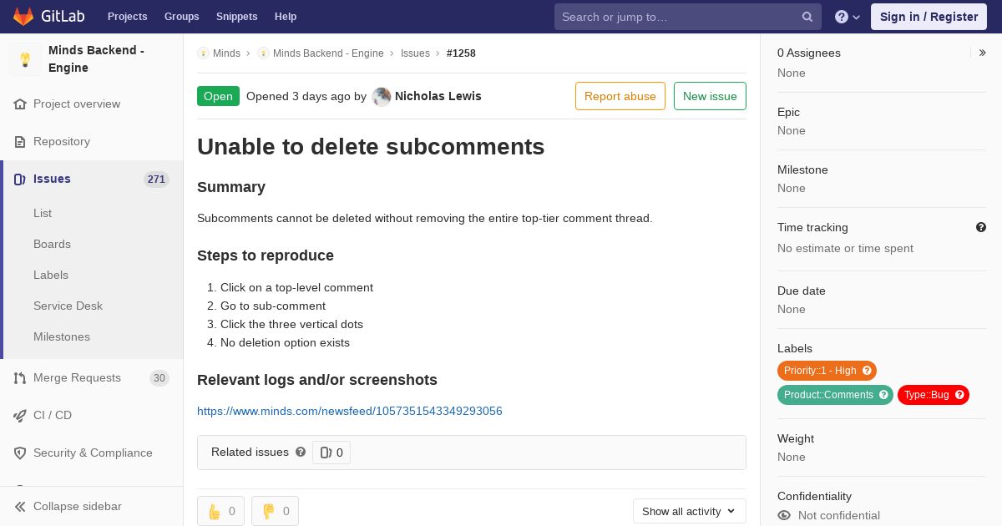This screenshot has width=1002, height=526.
Task: Click the Repository file icon
Action: point(20,142)
